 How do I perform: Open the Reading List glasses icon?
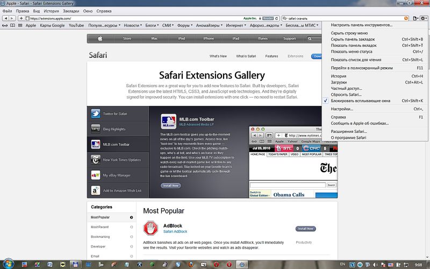point(5,25)
